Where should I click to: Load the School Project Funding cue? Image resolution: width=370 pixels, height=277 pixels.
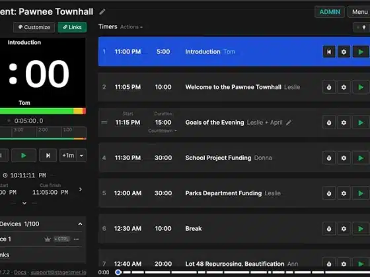click(329, 158)
